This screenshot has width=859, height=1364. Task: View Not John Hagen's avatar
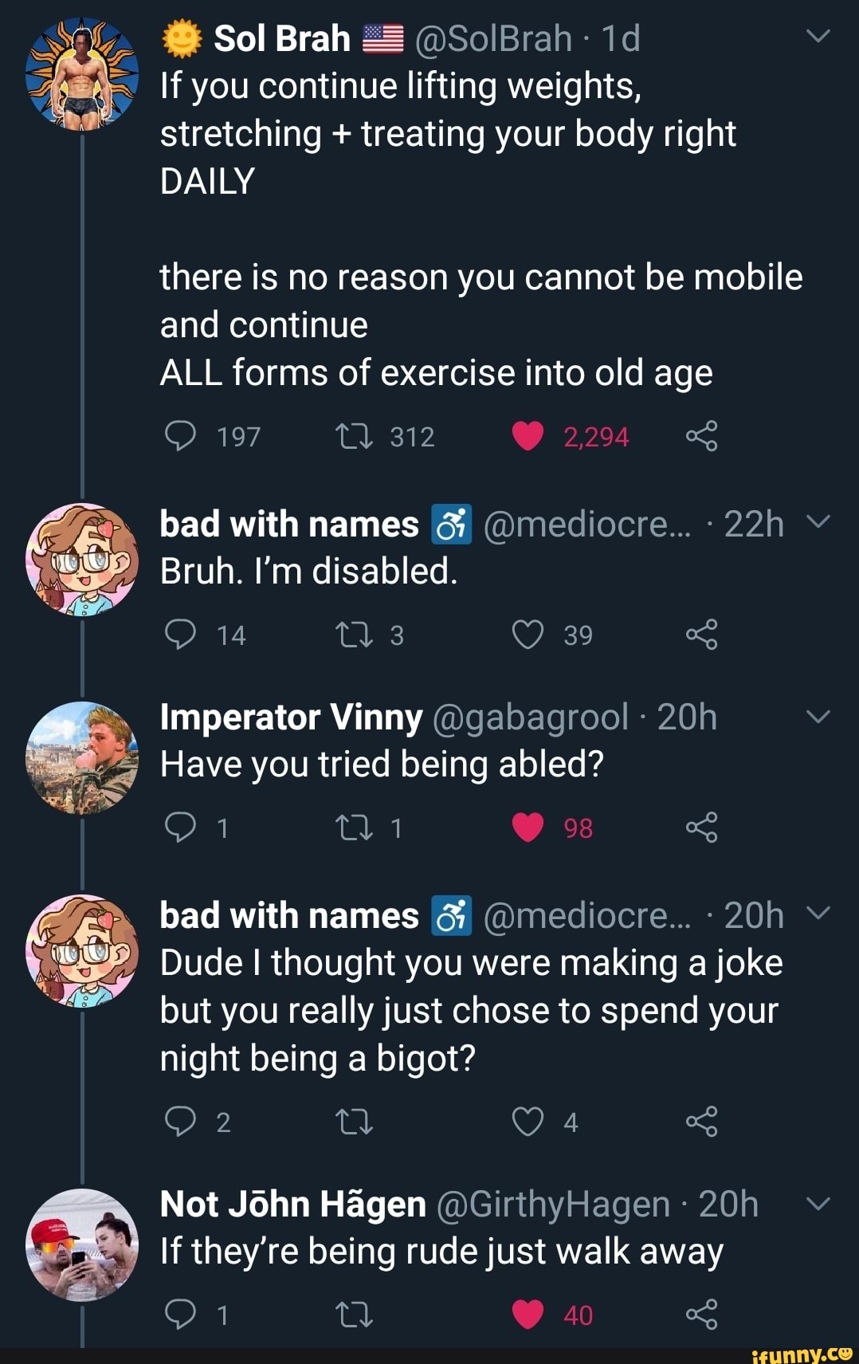[82, 1244]
